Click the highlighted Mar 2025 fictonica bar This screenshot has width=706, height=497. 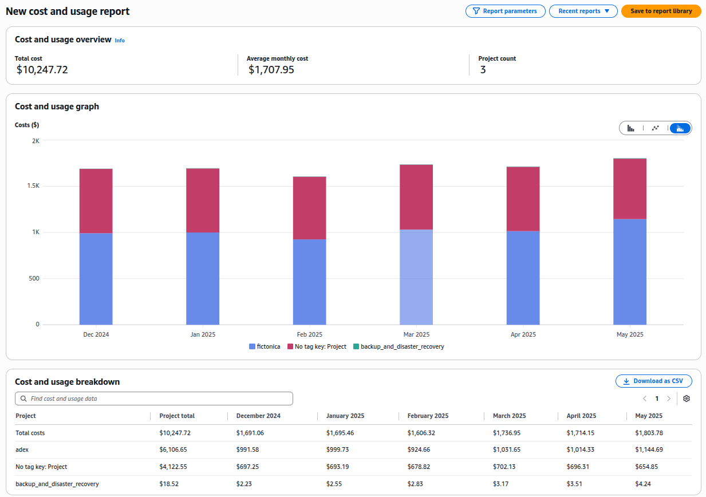pyautogui.click(x=416, y=277)
